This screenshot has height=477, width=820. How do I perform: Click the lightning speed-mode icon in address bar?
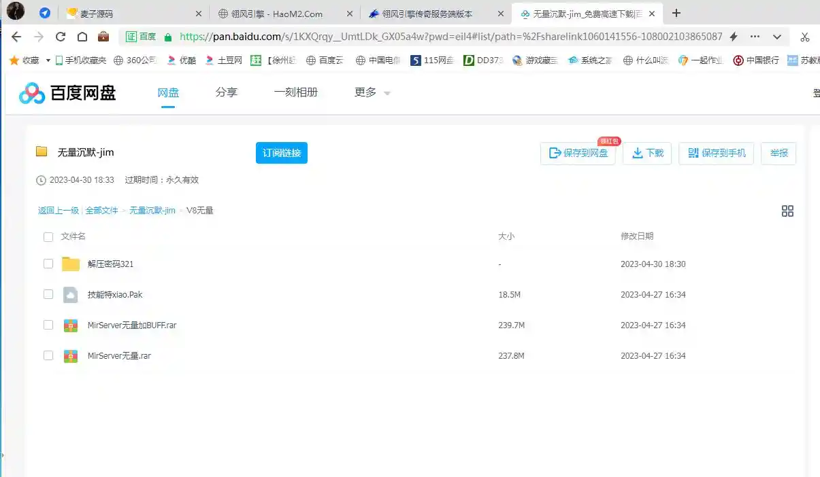tap(734, 37)
